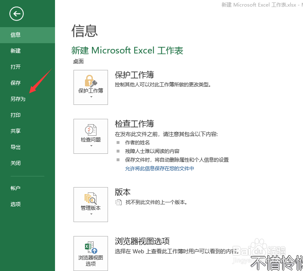The image size is (303, 271).
Task: Click the text 残障人士难以阅读的内容
Action: click(x=152, y=151)
